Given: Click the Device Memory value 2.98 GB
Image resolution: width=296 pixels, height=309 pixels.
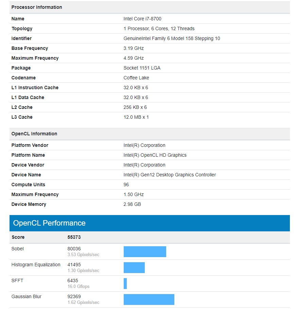Looking at the screenshot, I should point(132,204).
